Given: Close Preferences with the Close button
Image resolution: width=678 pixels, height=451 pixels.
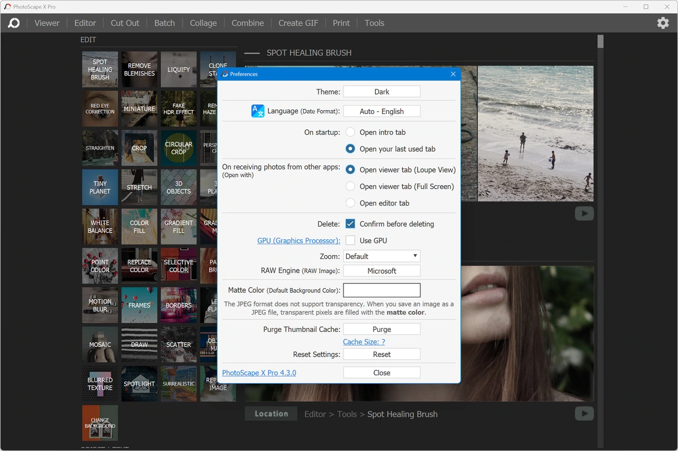Looking at the screenshot, I should [382, 373].
